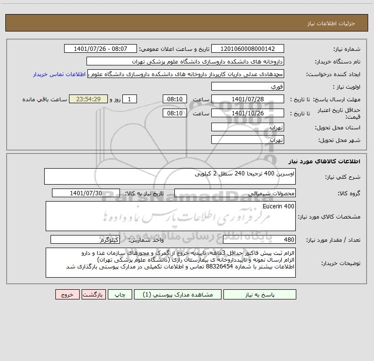374x361 pixels.
Task: Click the اولویت نیاز label
Action: click(347, 87)
